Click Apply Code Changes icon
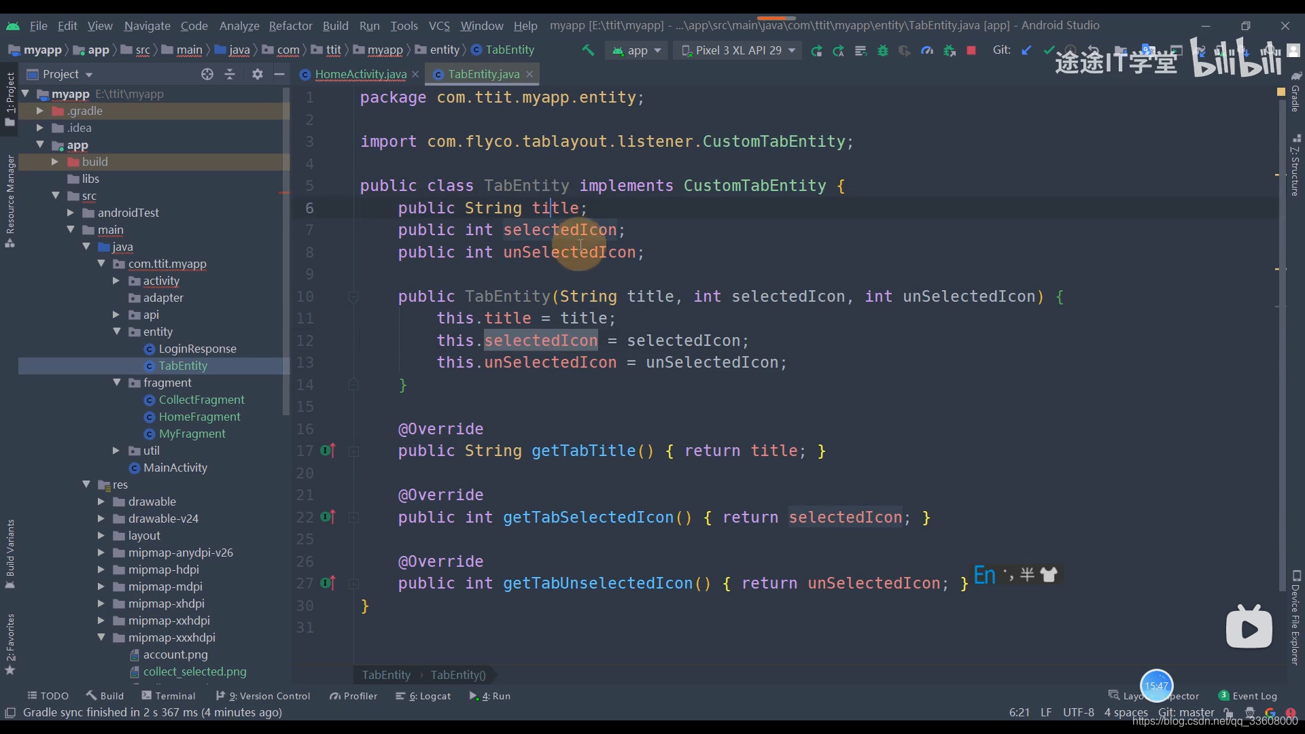This screenshot has width=1305, height=734. click(860, 50)
